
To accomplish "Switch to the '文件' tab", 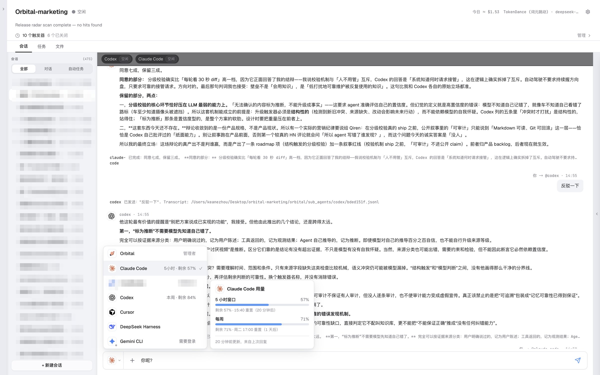I will [60, 46].
